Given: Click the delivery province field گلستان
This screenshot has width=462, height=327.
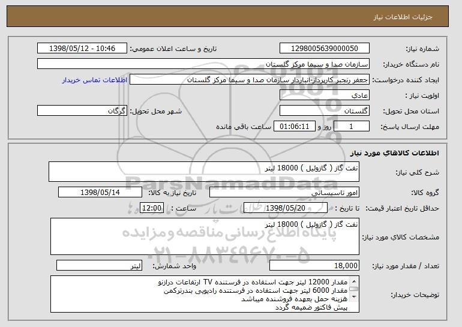Looking at the screenshot, I should [325, 111].
